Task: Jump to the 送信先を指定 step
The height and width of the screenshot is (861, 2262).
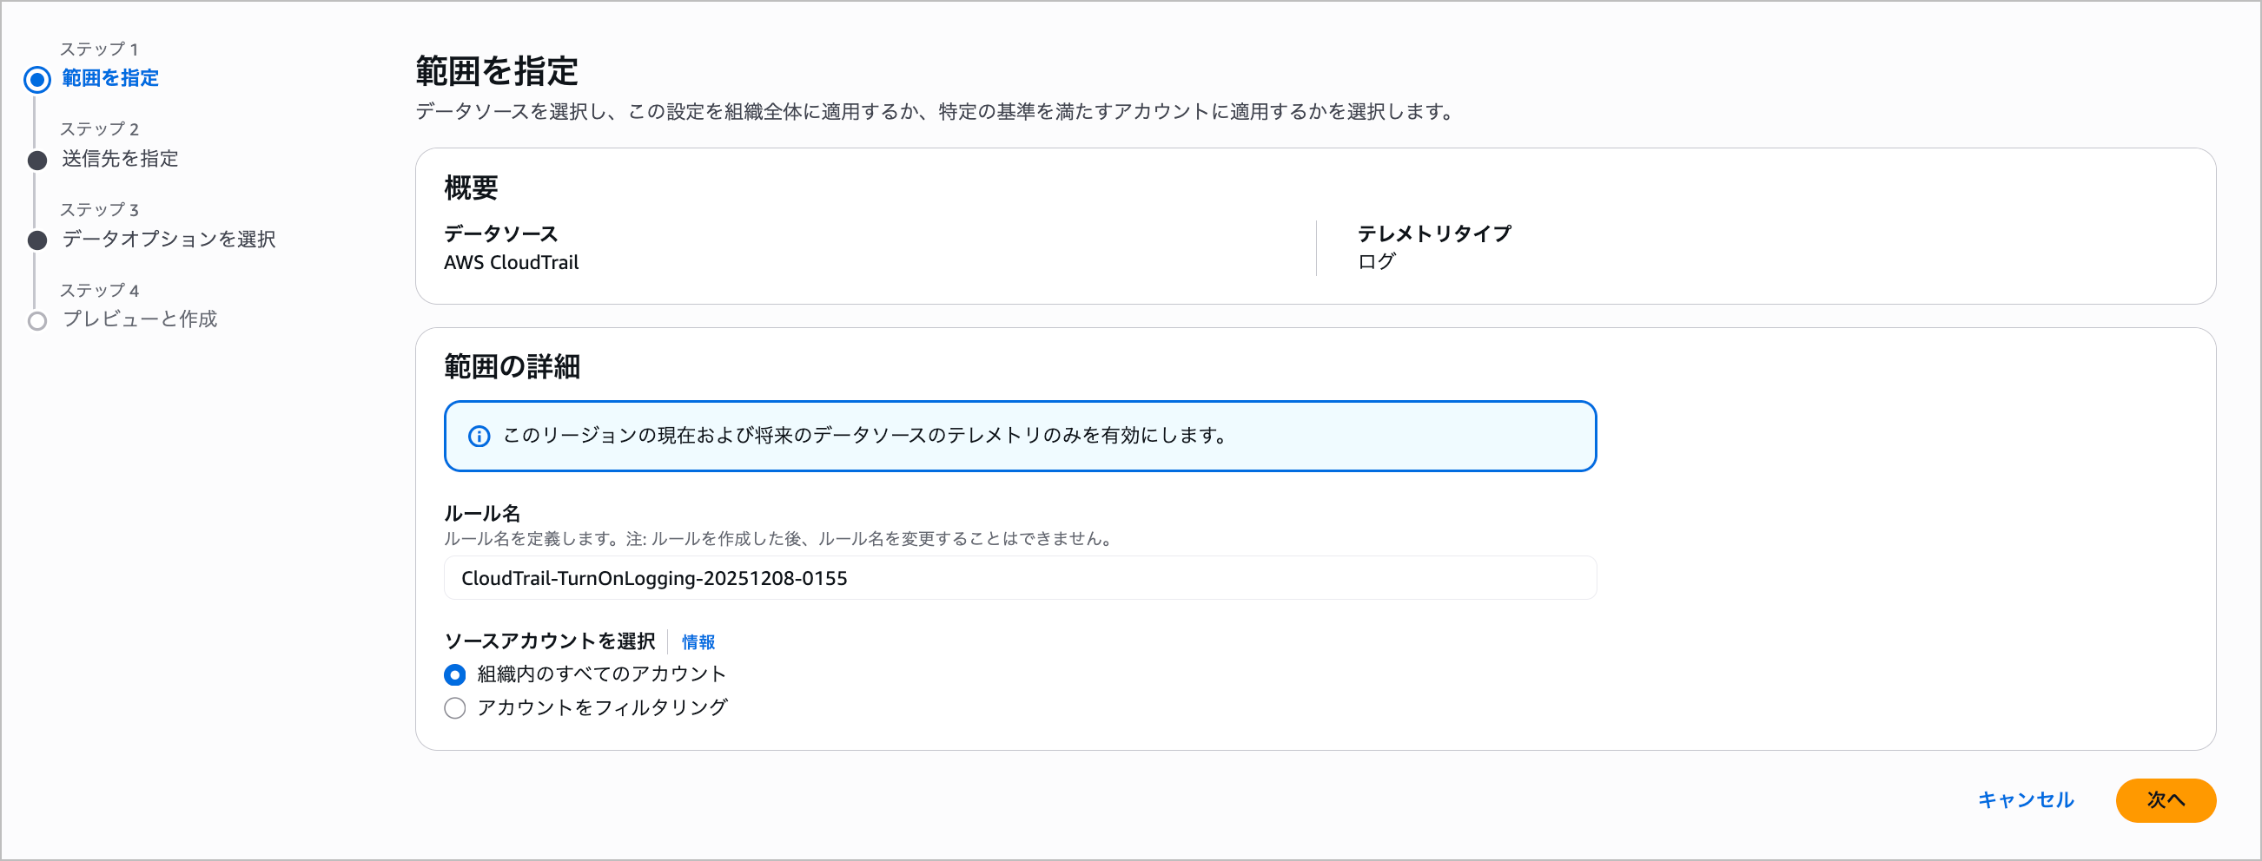Action: click(x=119, y=159)
